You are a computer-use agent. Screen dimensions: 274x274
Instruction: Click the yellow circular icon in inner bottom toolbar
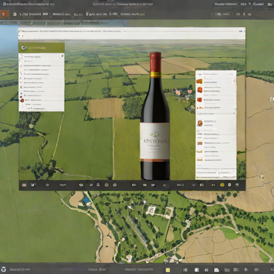[222, 185]
